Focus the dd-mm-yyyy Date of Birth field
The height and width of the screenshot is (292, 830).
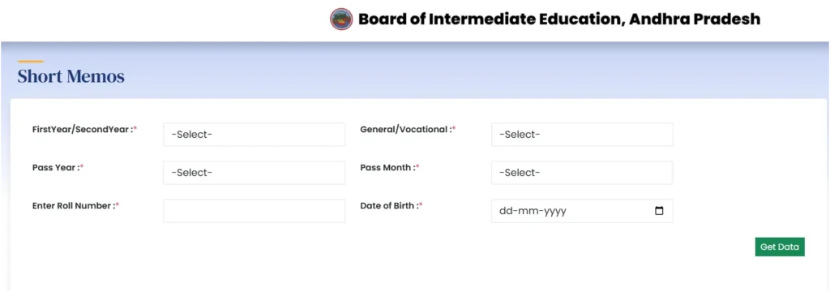[x=582, y=211]
